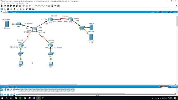Pick the Resize shape dashed-box tool
The image size is (178, 100).
tap(11, 9)
